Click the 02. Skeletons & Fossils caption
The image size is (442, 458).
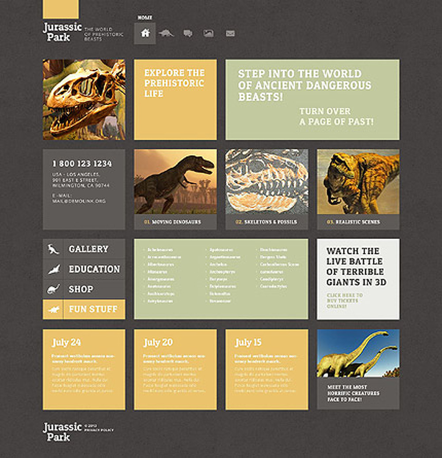pyautogui.click(x=266, y=222)
